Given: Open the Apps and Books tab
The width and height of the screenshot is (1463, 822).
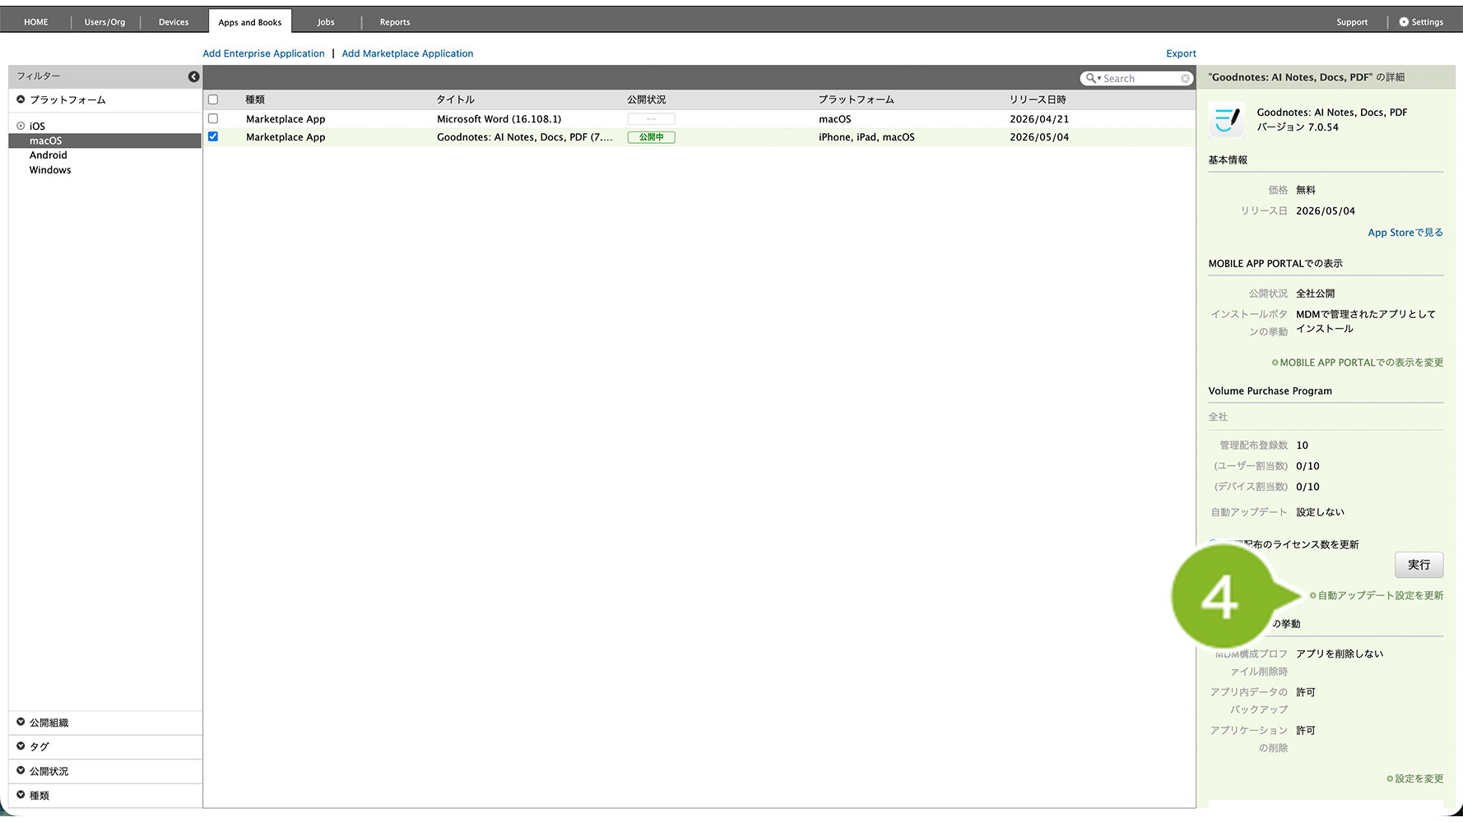Looking at the screenshot, I should click(x=250, y=22).
